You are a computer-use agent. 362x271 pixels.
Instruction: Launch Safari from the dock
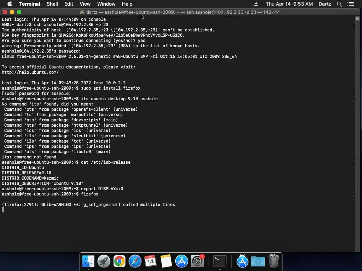[x=135, y=261]
